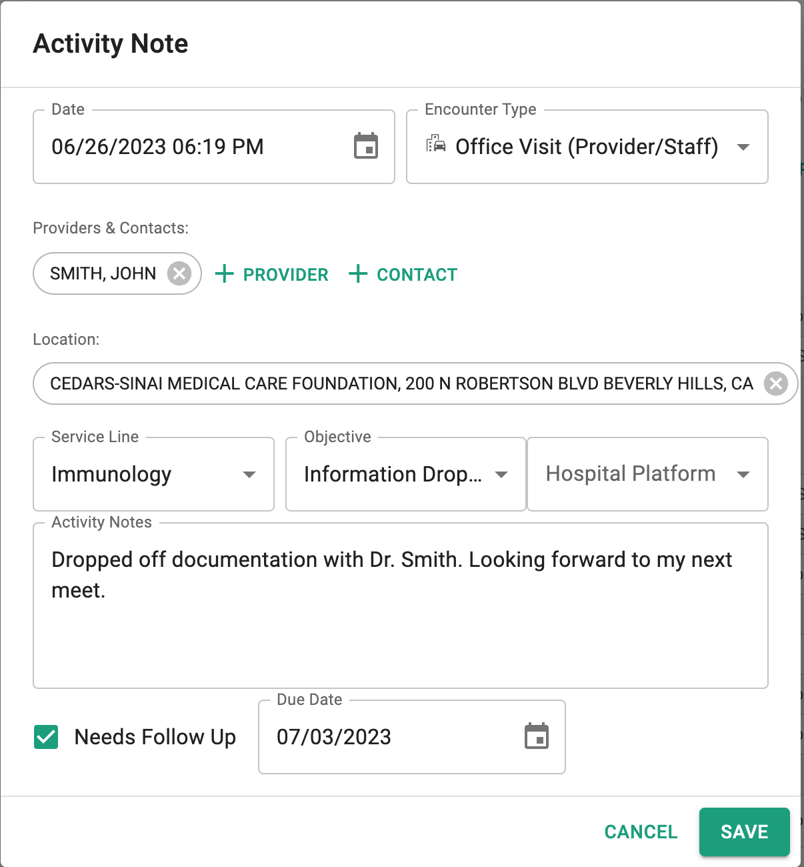Image resolution: width=804 pixels, height=867 pixels.
Task: Expand the Hospital Platform dropdown
Action: pyautogui.click(x=648, y=474)
